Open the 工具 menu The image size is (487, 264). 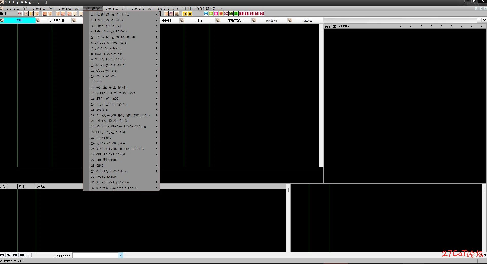[187, 9]
